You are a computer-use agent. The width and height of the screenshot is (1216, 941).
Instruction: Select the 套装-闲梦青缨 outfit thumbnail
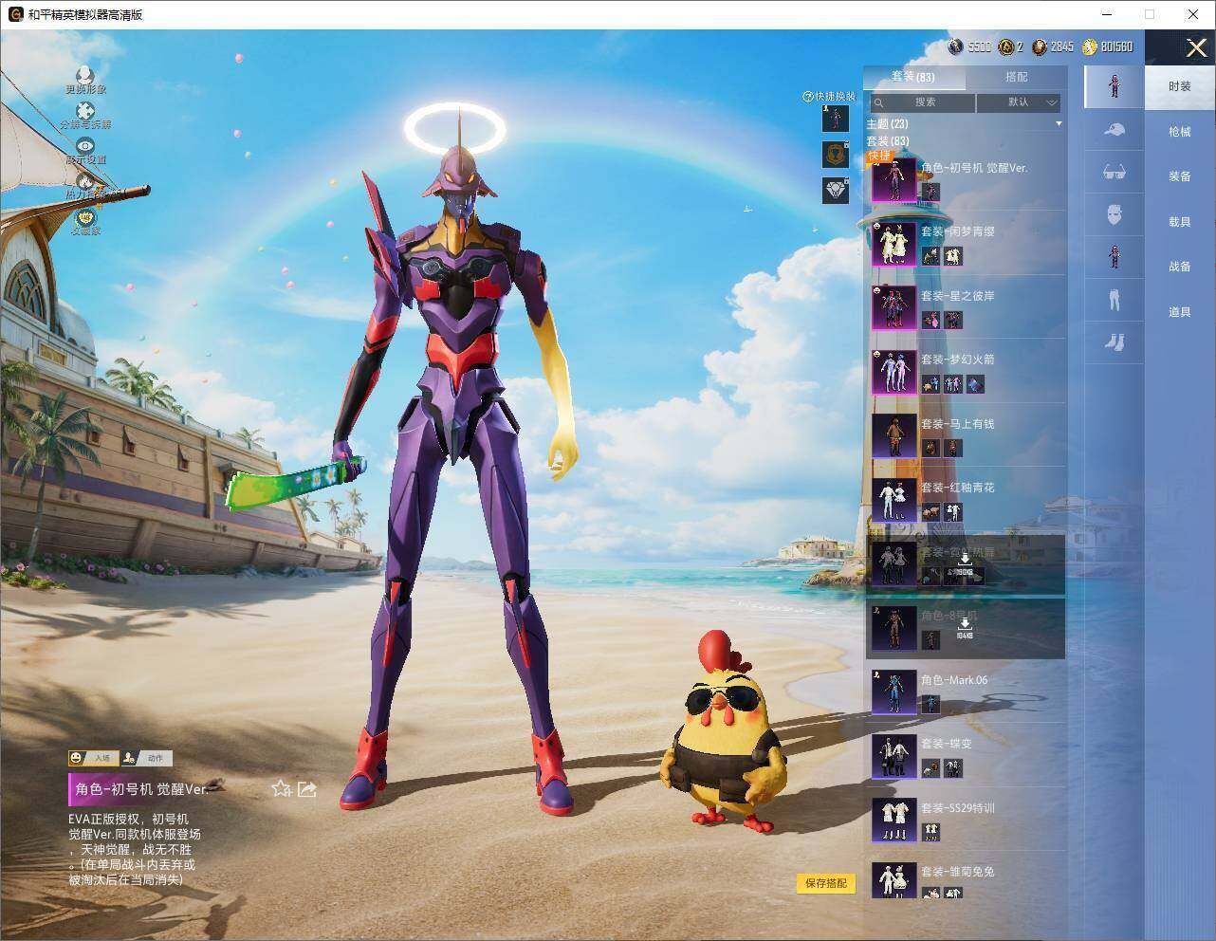pyautogui.click(x=894, y=244)
